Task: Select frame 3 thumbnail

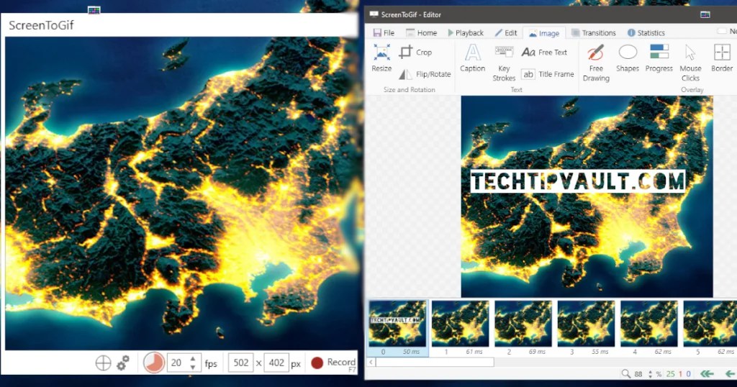Action: click(x=586, y=329)
